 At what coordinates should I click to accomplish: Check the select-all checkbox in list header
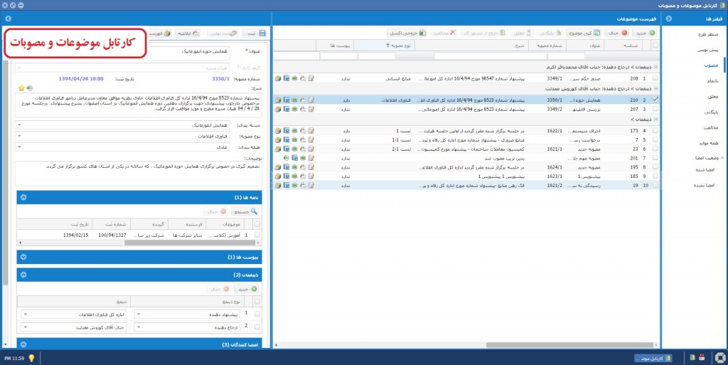pyautogui.click(x=655, y=46)
